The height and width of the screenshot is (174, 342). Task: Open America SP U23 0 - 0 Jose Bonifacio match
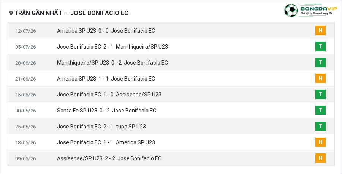click(x=106, y=31)
